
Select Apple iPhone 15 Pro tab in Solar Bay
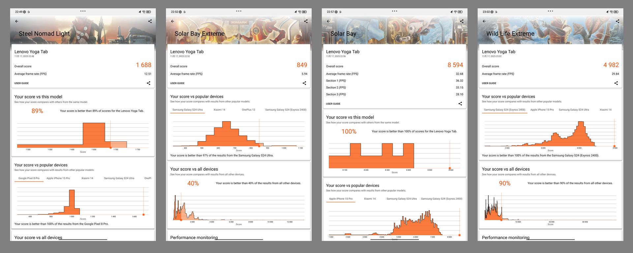point(341,199)
